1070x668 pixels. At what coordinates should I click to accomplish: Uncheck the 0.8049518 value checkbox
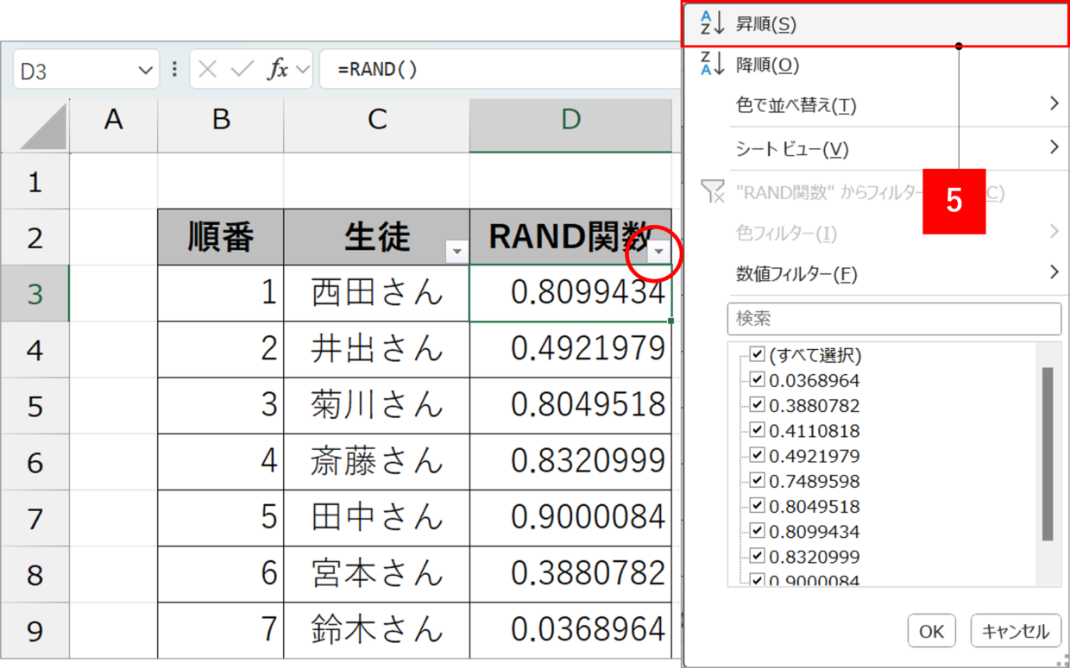(757, 505)
